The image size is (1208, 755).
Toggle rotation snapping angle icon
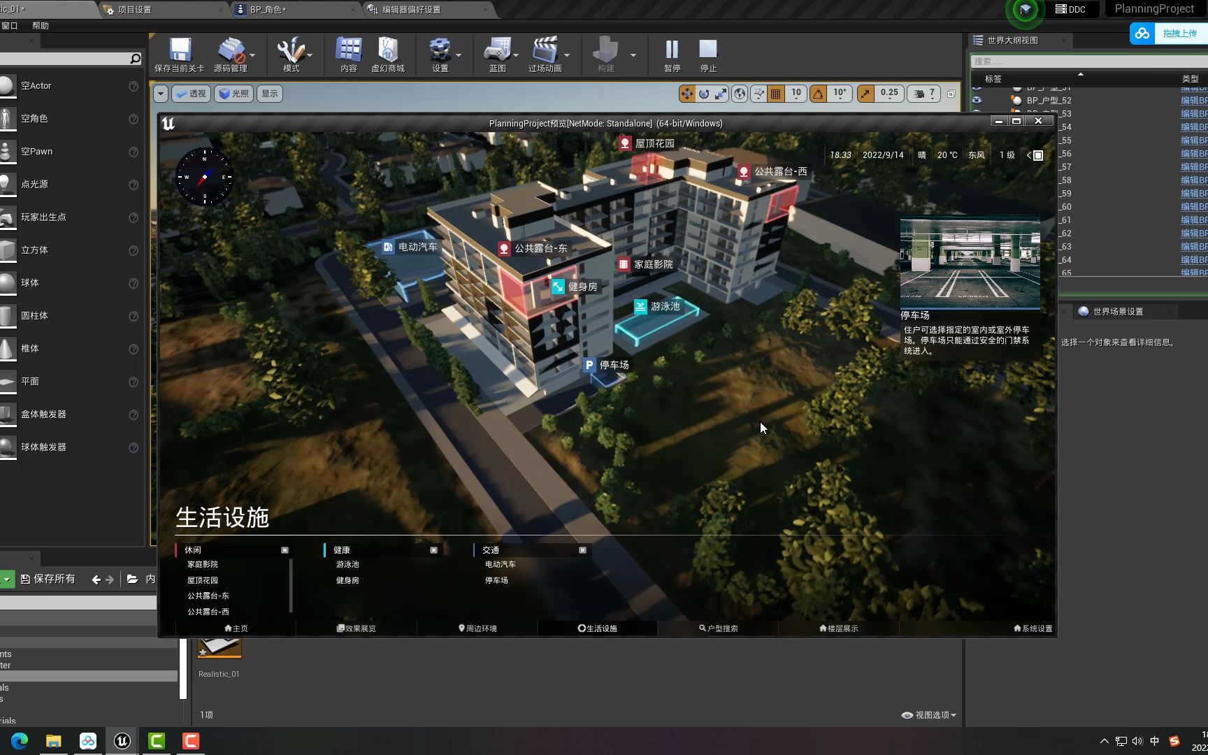click(818, 94)
